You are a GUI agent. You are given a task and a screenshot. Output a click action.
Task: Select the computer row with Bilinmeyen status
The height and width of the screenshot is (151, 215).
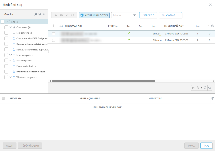tap(54, 40)
